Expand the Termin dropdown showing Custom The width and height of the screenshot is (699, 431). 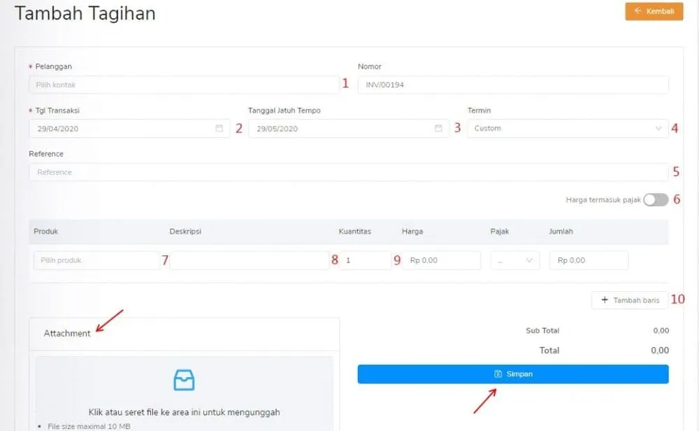658,128
